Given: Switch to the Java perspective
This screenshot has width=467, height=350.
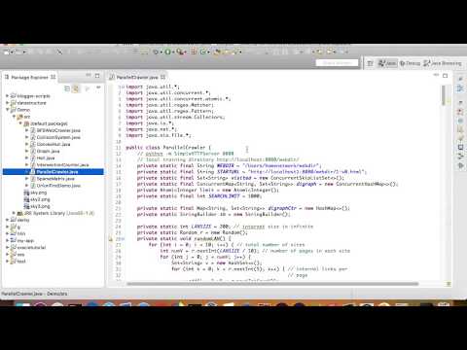Looking at the screenshot, I should point(387,63).
